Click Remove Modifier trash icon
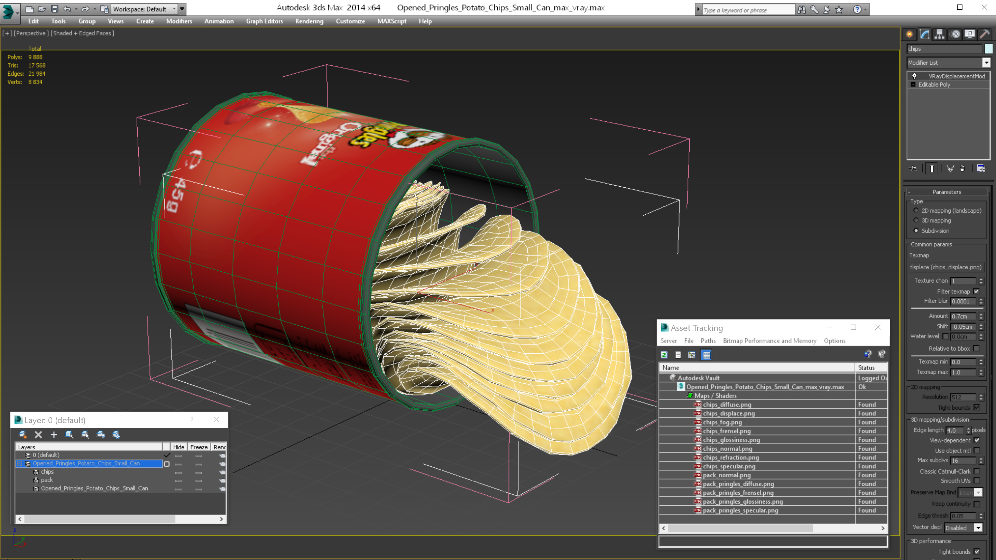The width and height of the screenshot is (996, 560). click(x=962, y=168)
